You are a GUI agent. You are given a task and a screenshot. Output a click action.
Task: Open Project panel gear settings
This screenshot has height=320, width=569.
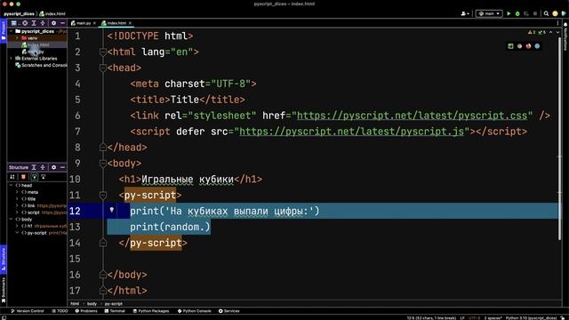(x=53, y=23)
